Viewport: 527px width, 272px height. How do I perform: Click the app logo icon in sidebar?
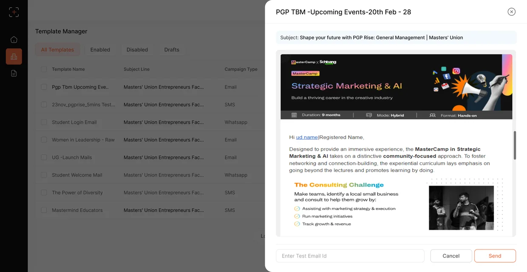click(14, 12)
